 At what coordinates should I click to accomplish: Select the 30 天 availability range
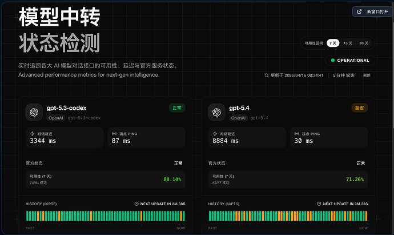(x=364, y=43)
